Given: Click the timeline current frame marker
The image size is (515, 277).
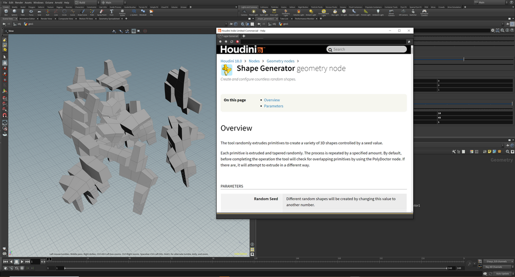Looking at the screenshot, I should (49, 259).
